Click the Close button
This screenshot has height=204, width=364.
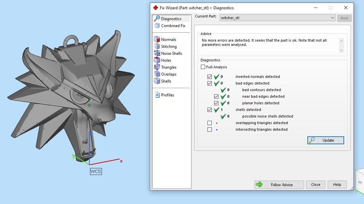coord(315,185)
